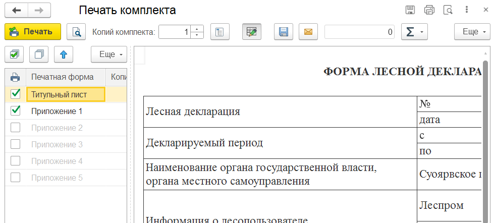This screenshot has width=494, height=223.
Task: Uncheck all print forms icon
Action: (x=39, y=54)
